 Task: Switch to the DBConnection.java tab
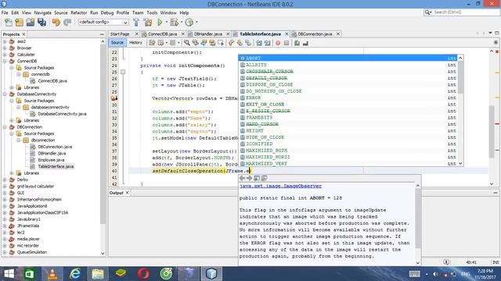pos(315,34)
